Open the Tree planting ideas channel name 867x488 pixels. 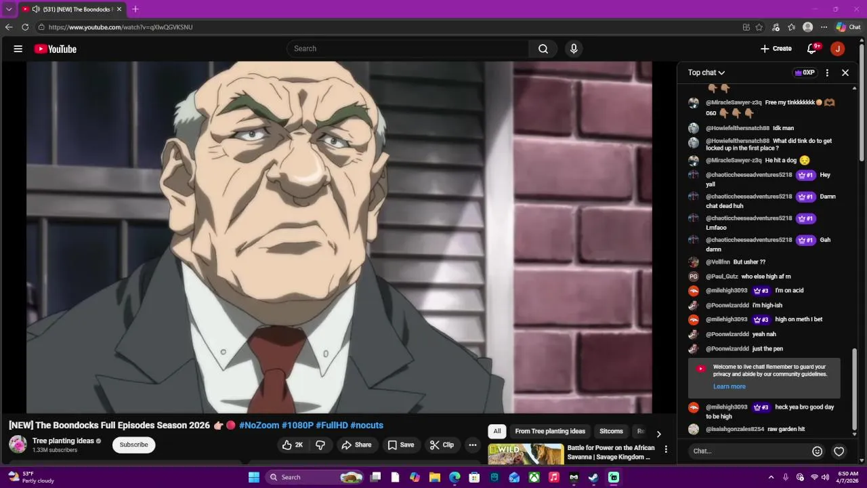click(x=63, y=441)
